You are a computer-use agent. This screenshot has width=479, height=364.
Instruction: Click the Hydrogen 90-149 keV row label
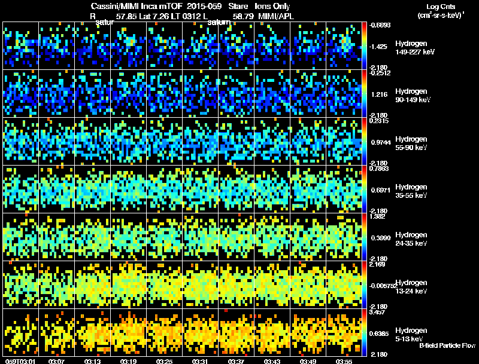click(x=413, y=96)
